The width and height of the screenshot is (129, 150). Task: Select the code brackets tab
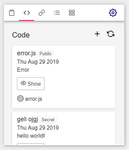point(27,13)
